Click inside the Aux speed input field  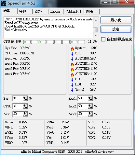click(18, 114)
